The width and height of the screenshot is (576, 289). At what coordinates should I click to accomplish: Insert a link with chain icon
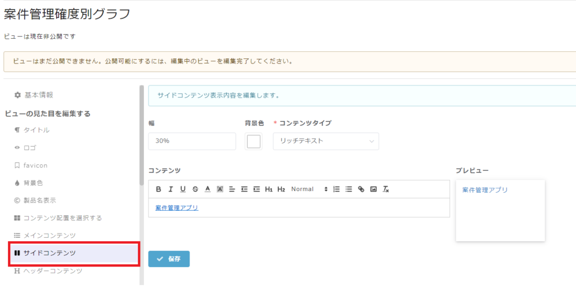click(x=361, y=189)
